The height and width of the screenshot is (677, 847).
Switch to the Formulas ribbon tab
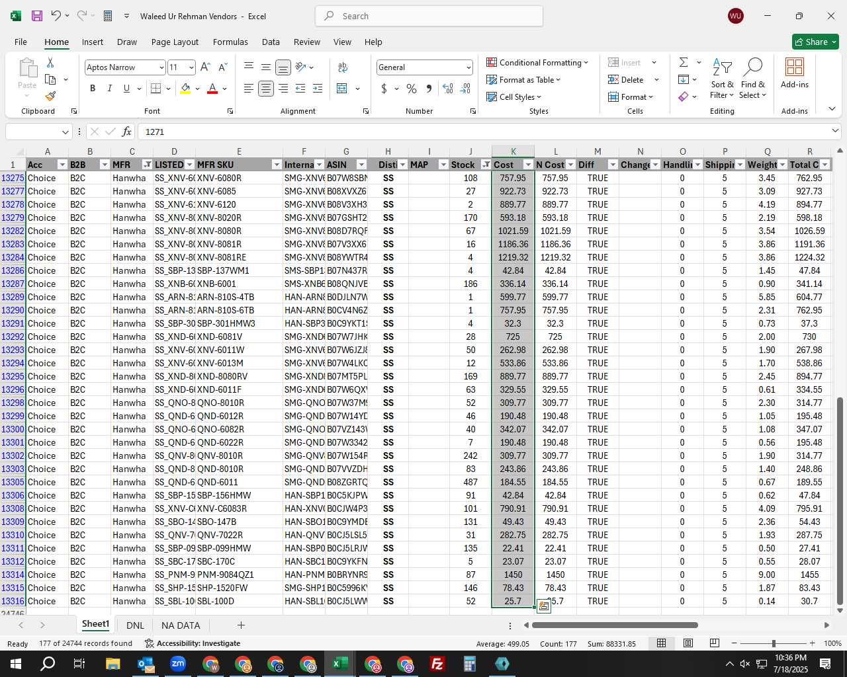[x=230, y=42]
